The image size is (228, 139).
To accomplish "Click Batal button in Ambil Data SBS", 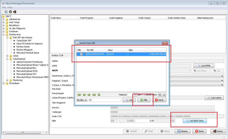I will coord(159,100).
